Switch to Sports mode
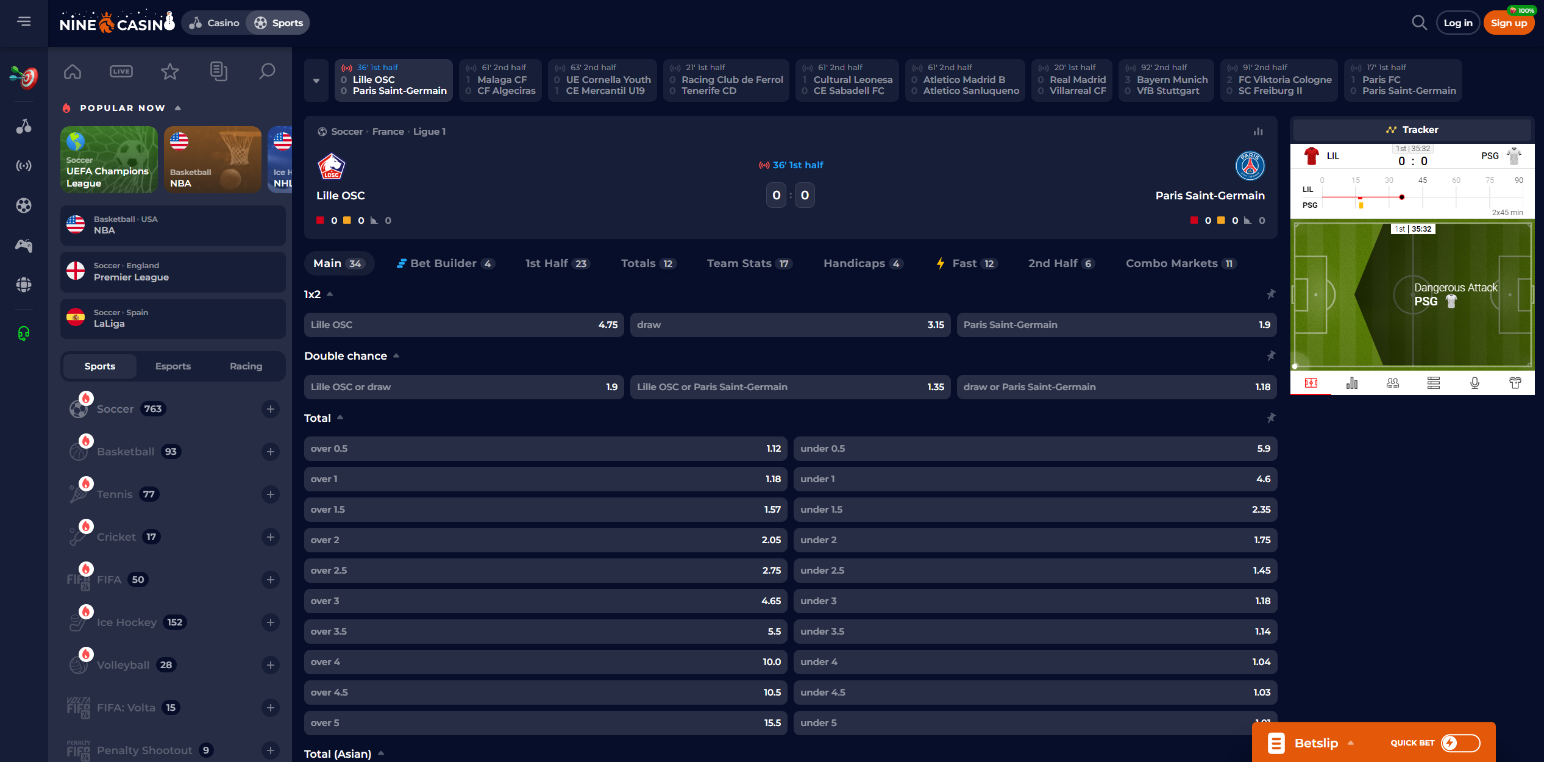Viewport: 1544px width, 762px height. [x=279, y=23]
